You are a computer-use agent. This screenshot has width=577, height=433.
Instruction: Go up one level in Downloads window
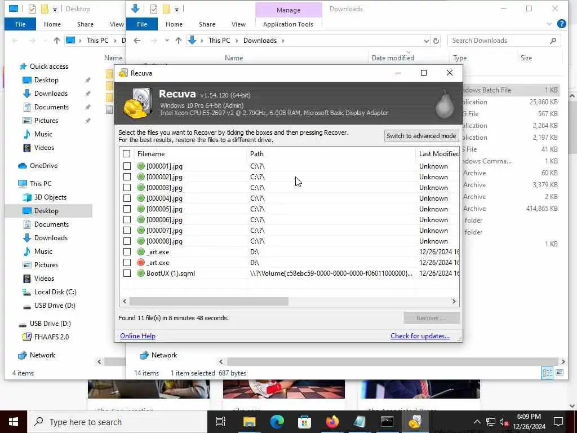click(179, 41)
